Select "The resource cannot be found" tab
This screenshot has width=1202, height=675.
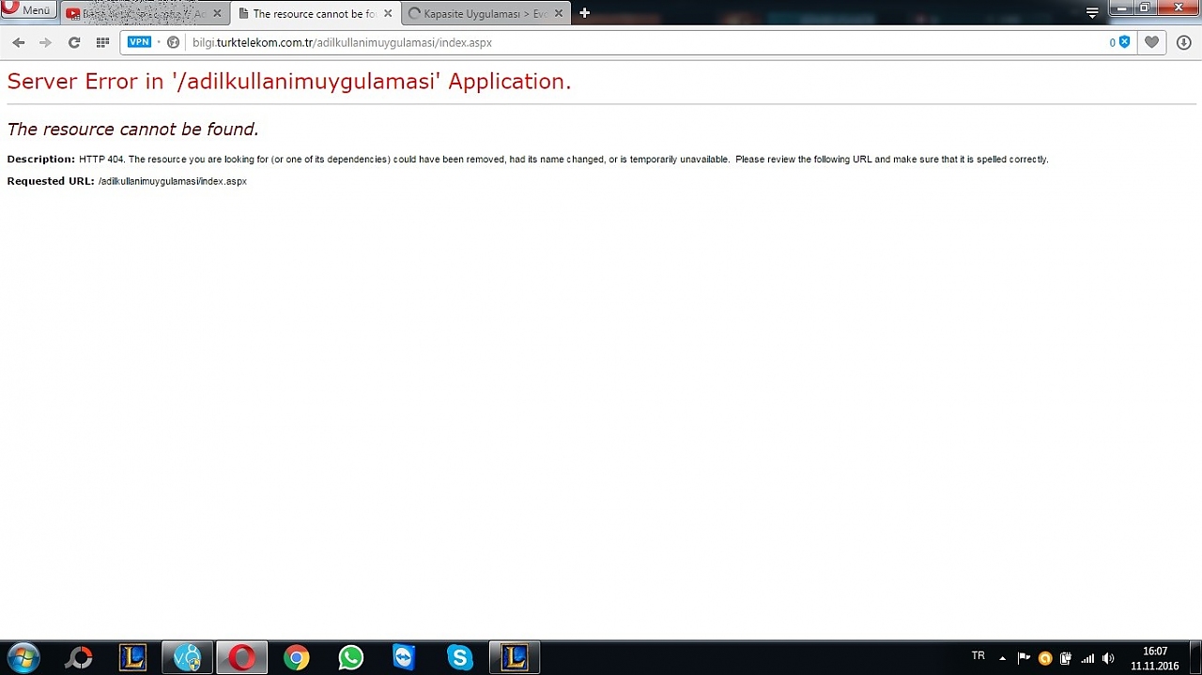[x=315, y=14]
